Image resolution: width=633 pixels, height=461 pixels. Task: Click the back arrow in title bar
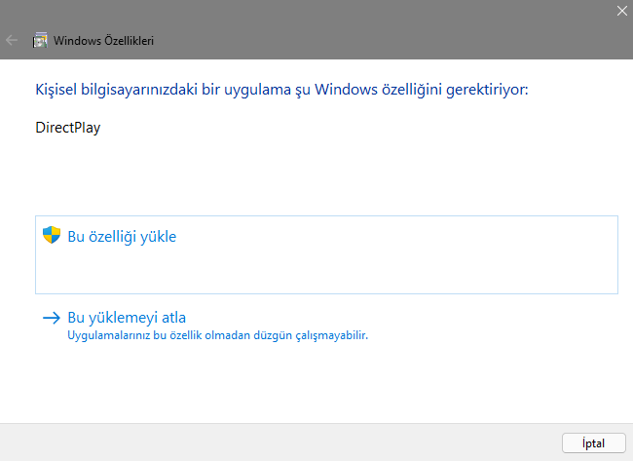pyautogui.click(x=12, y=40)
